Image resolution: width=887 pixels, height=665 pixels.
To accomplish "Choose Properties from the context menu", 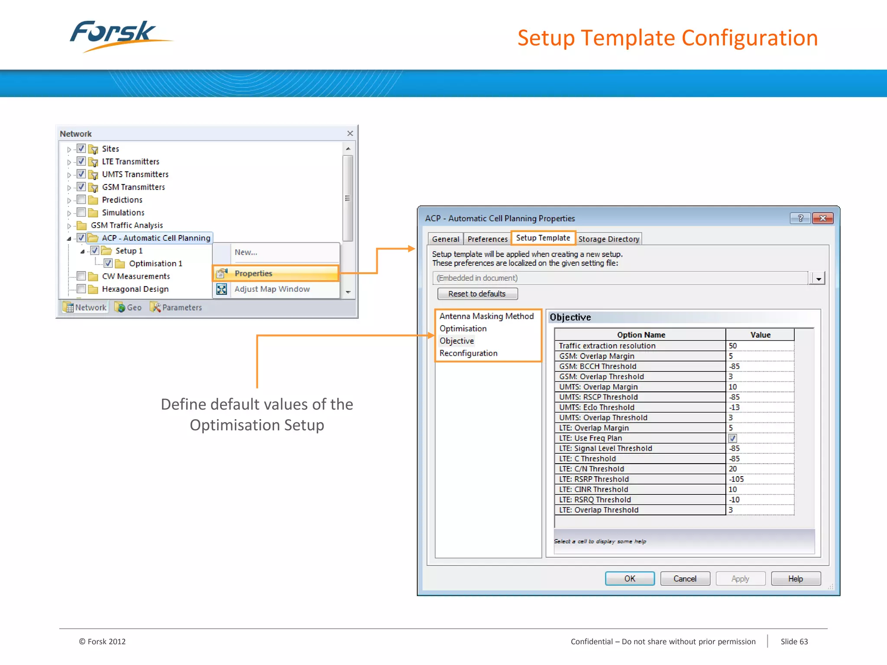I will pyautogui.click(x=276, y=273).
